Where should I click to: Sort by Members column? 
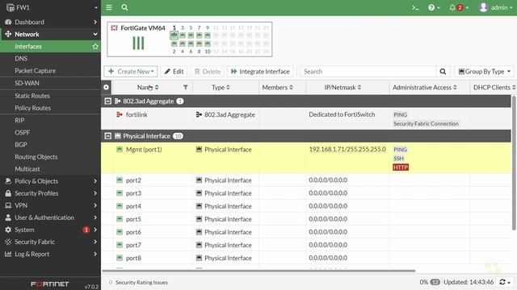tap(277, 88)
